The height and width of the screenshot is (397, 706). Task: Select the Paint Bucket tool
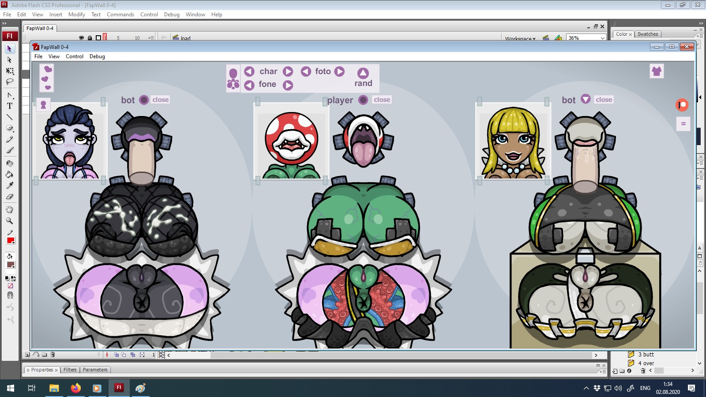pos(9,174)
